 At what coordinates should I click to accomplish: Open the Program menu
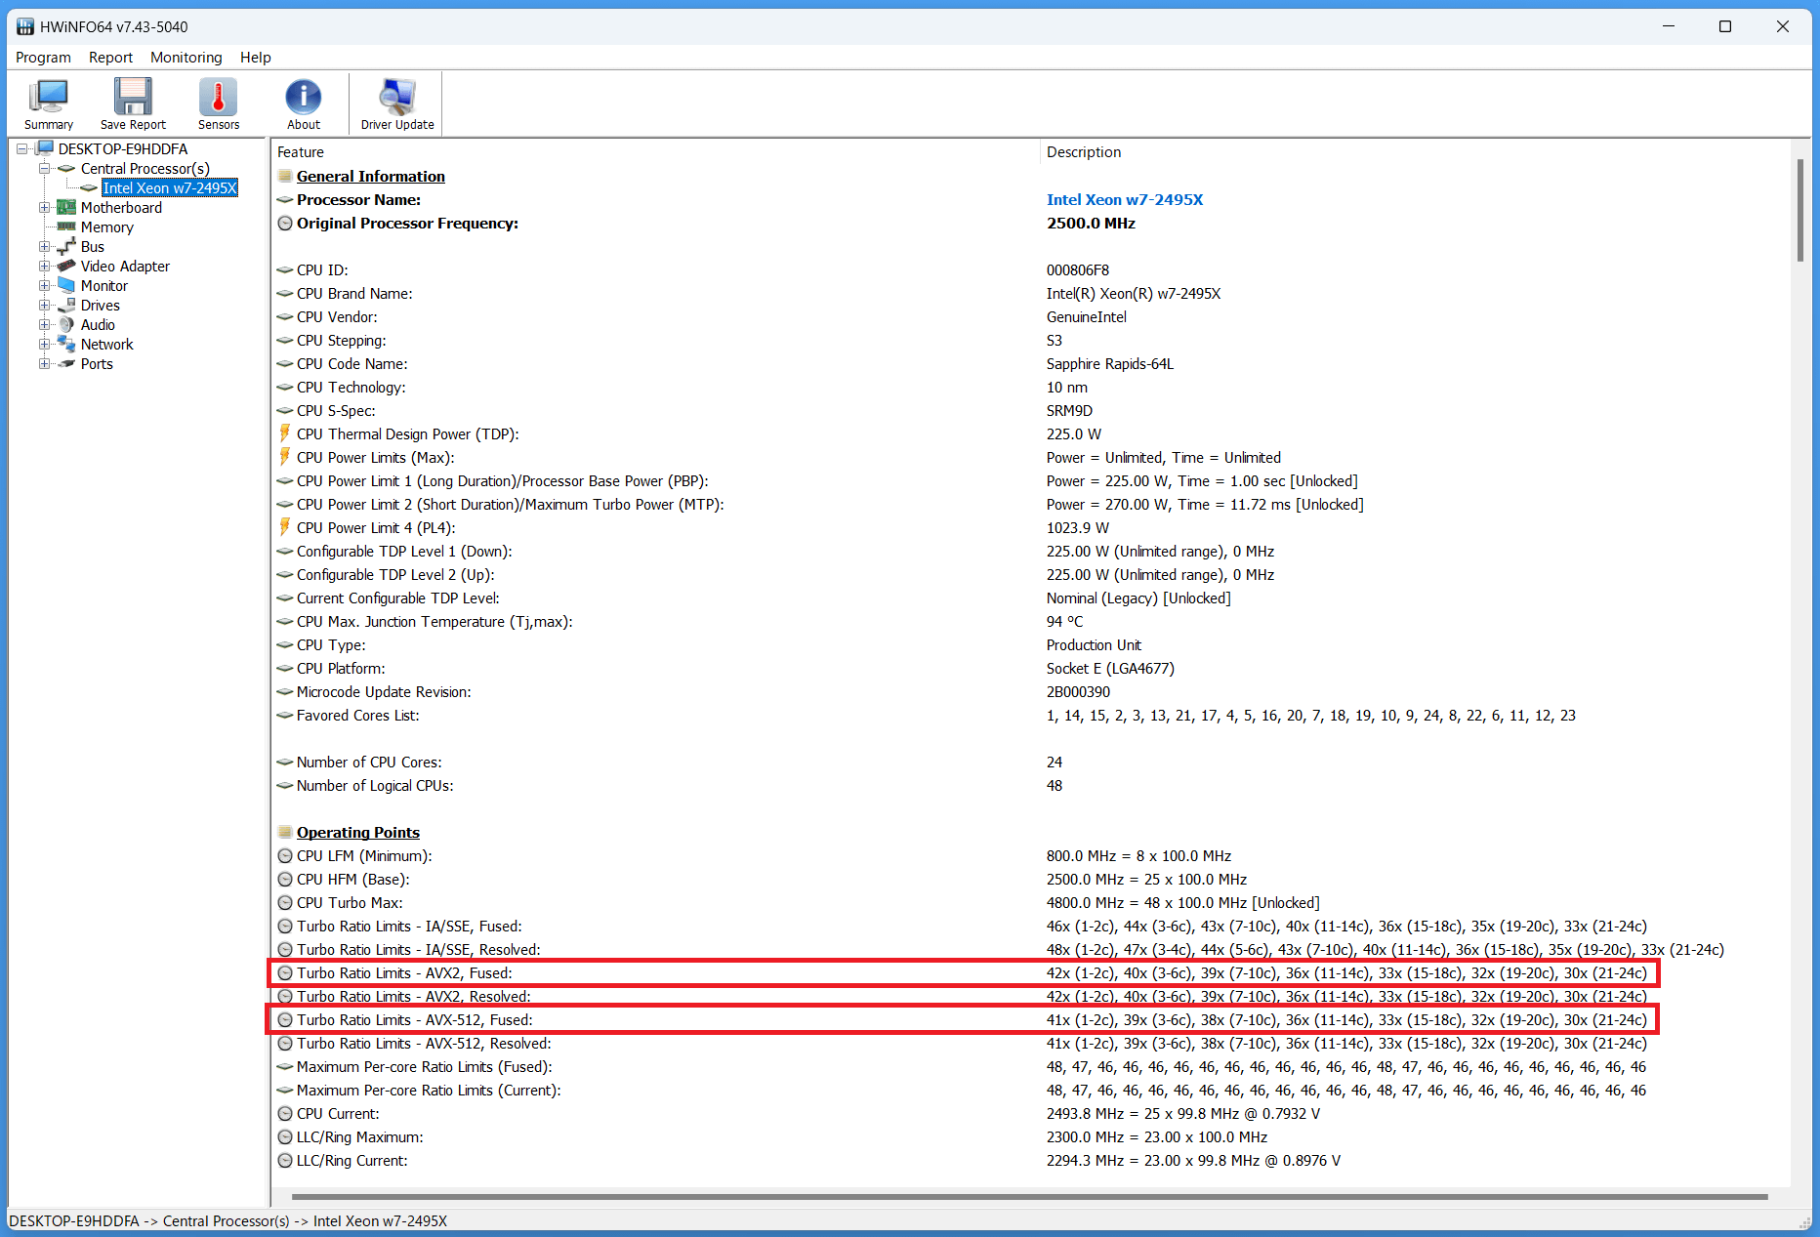[x=43, y=57]
